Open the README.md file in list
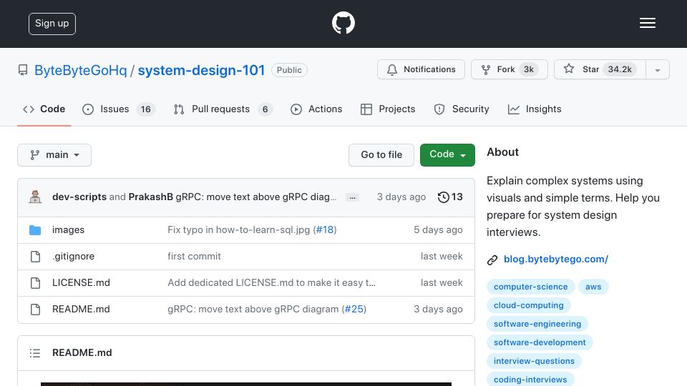Viewport: 687px width, 386px height. (81, 310)
